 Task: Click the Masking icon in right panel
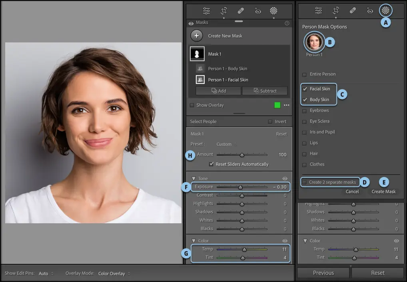point(385,11)
